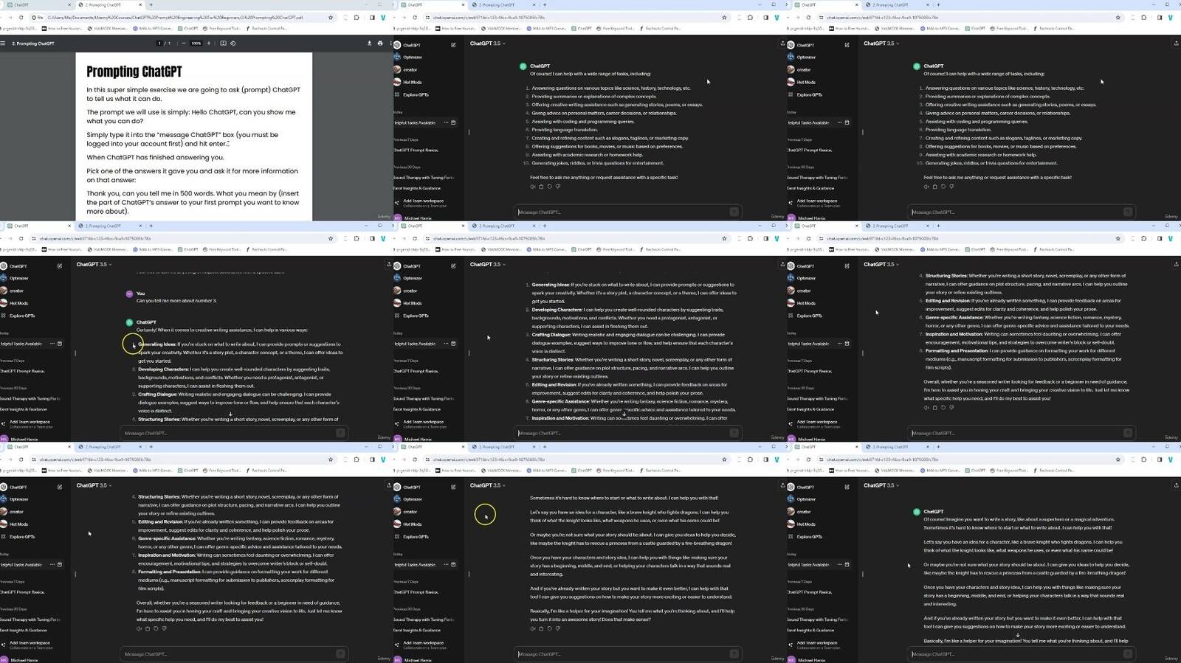Open ChatGPT 3.5 model dropdown in middle-right frame
The height and width of the screenshot is (663, 1181).
[881, 265]
